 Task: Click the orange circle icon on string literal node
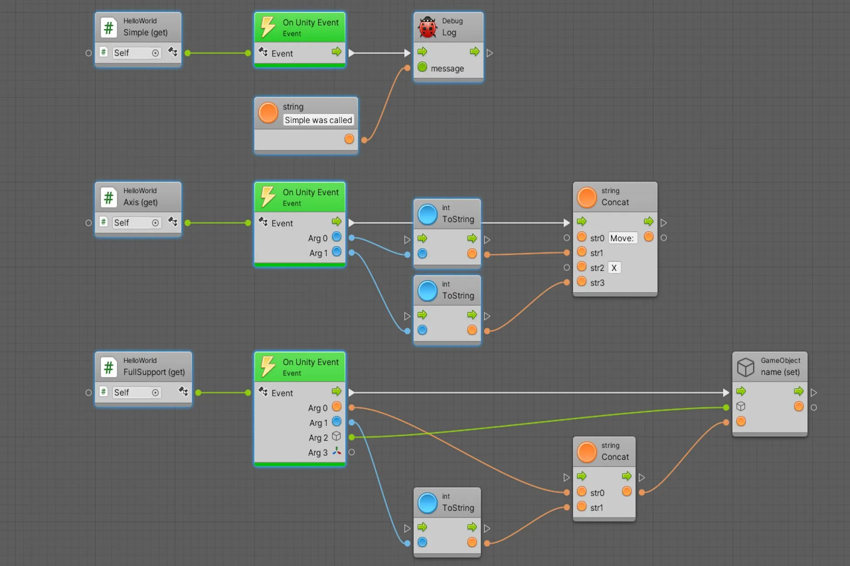click(x=268, y=113)
